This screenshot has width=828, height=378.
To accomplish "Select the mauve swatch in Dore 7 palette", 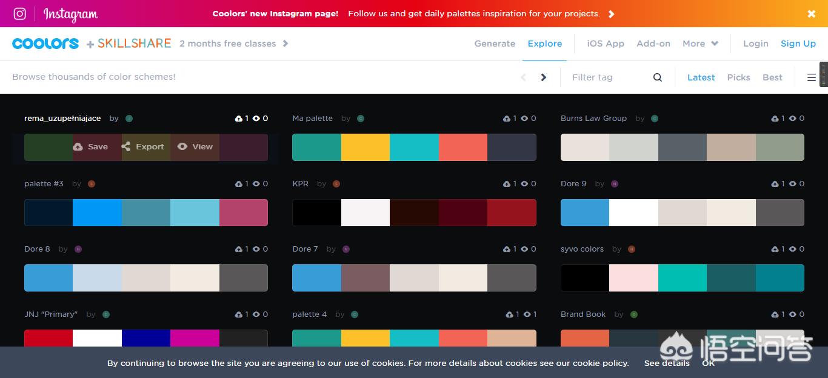I will pyautogui.click(x=366, y=278).
